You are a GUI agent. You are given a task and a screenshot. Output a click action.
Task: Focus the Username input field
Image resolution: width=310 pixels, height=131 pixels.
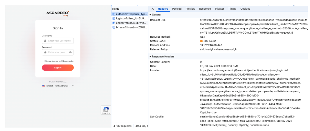click(x=58, y=41)
